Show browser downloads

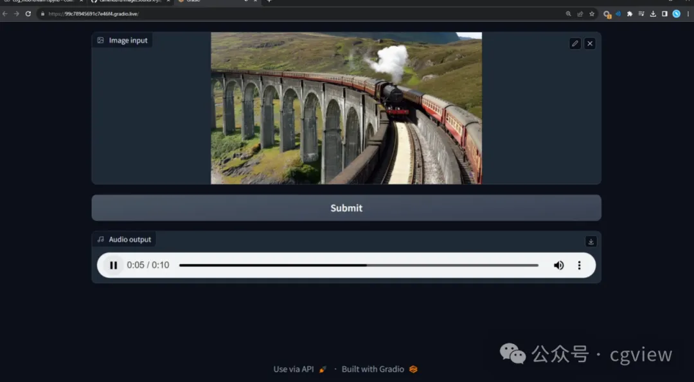click(653, 13)
